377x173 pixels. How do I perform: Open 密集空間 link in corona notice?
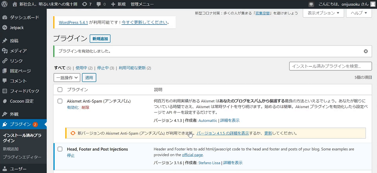(x=263, y=13)
